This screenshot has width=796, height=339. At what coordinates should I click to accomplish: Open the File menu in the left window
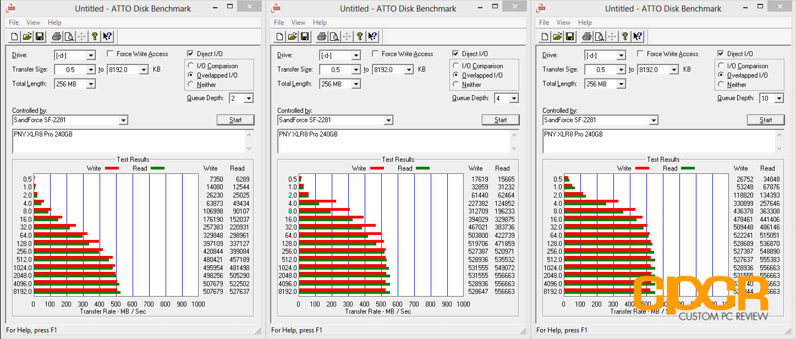click(x=14, y=23)
